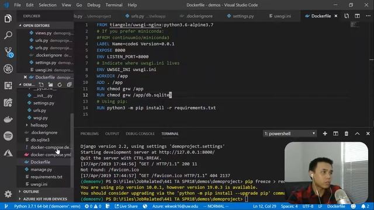Screen dimensions: 374x210
Task: Open the editor More Actions menu
Action: 368,16
